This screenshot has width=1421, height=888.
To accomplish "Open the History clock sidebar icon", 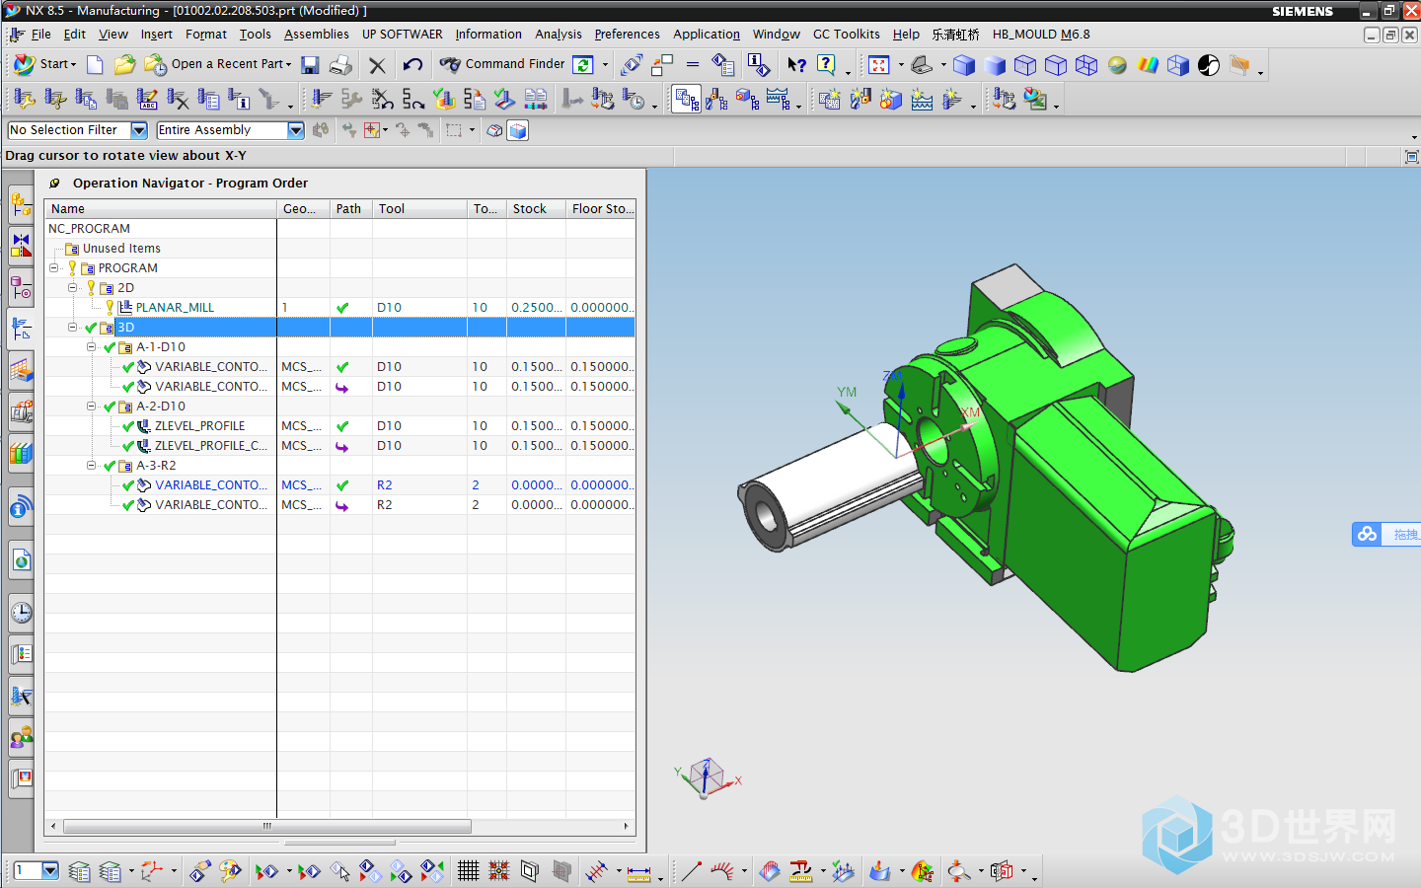I will (x=21, y=613).
